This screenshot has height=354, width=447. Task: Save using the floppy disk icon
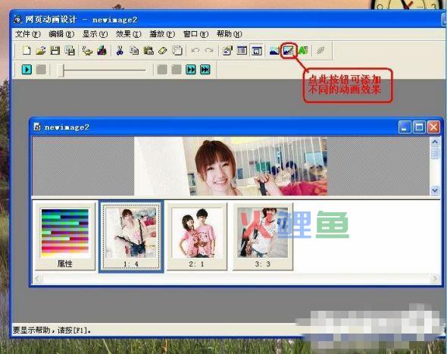point(55,51)
